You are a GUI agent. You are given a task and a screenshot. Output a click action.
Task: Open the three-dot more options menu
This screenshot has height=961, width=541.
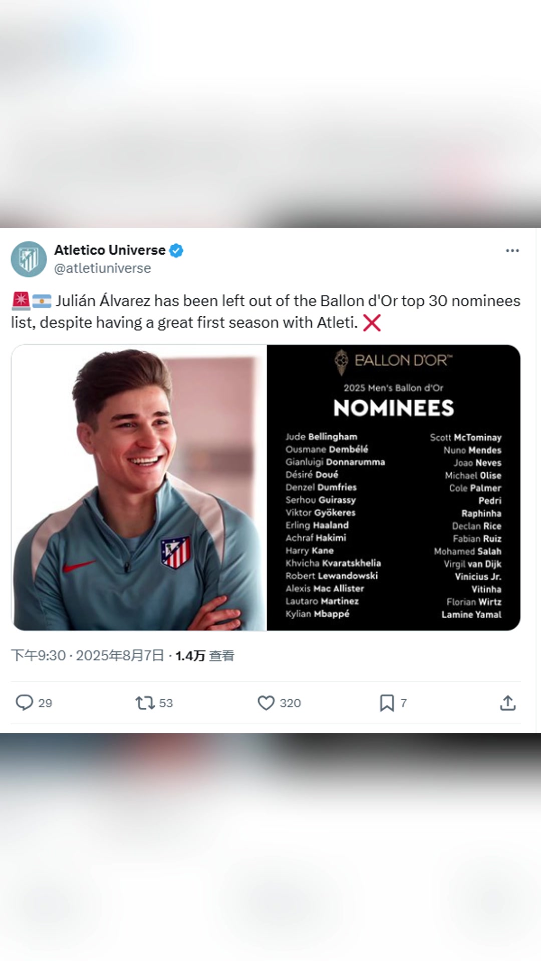(x=512, y=250)
